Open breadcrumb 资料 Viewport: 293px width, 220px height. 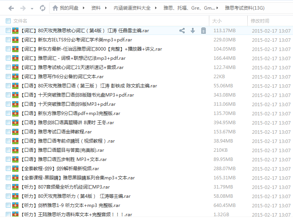(x=96, y=8)
